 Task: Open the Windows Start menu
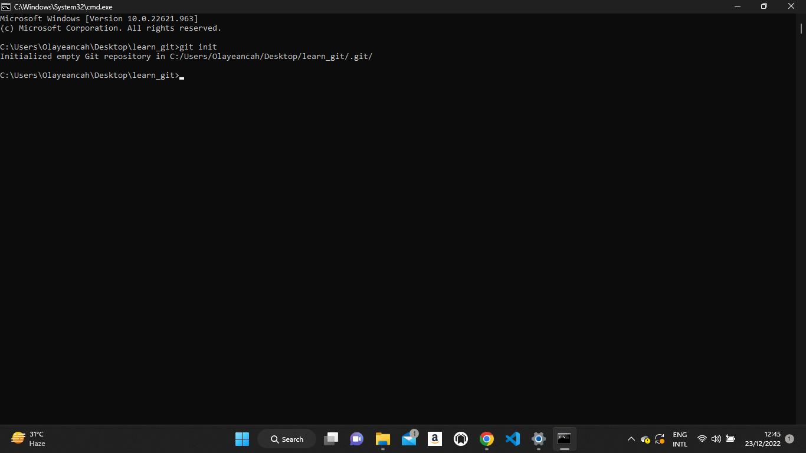(x=242, y=439)
